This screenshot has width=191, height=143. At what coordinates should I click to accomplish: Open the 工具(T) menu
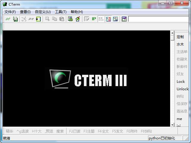click(x=61, y=12)
